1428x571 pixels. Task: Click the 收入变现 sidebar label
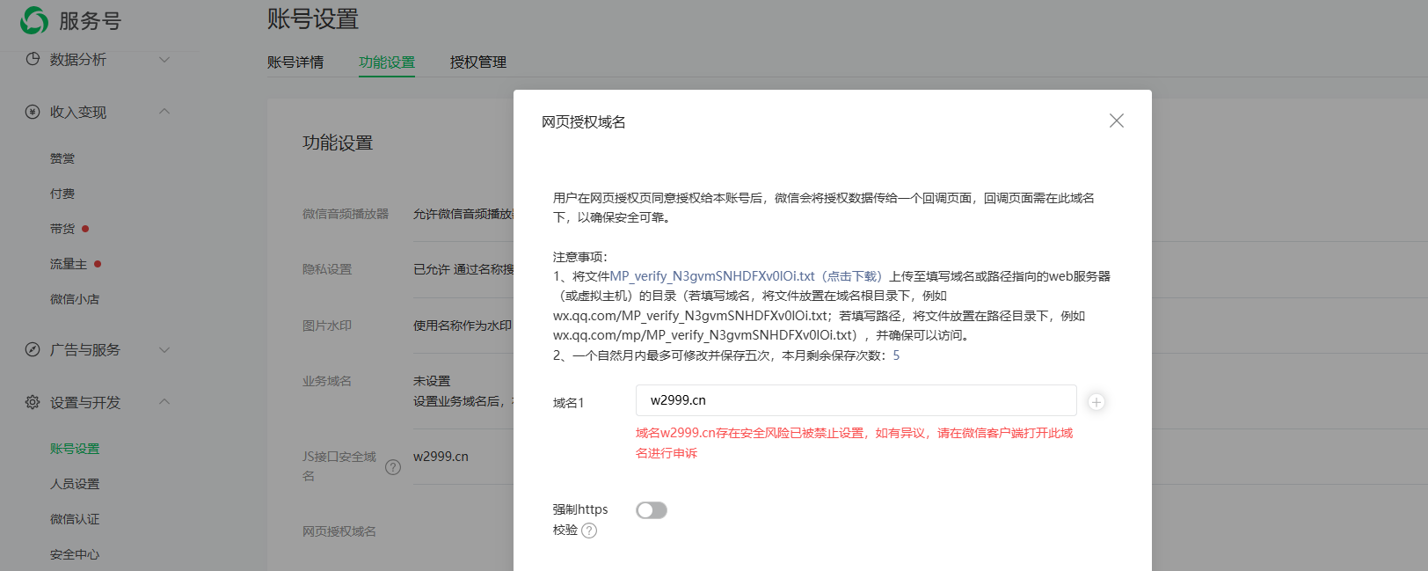[78, 112]
